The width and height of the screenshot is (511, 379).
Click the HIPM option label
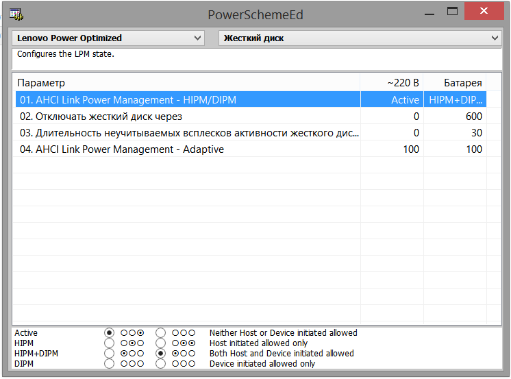(24, 343)
